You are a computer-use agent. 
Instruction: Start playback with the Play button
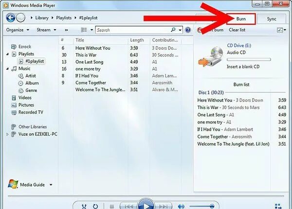146,204
